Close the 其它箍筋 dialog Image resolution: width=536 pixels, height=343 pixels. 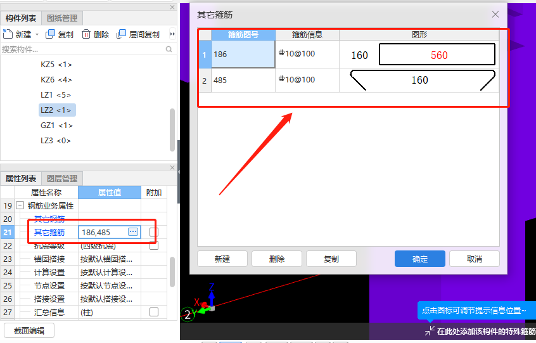pyautogui.click(x=495, y=15)
